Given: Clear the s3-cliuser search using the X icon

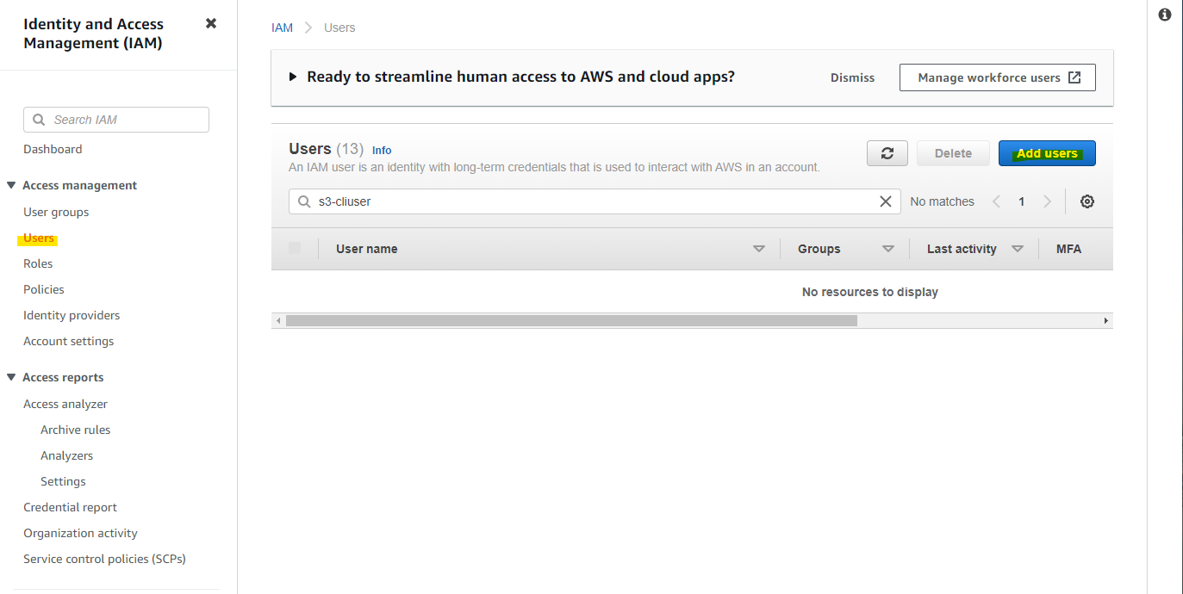Looking at the screenshot, I should point(885,201).
